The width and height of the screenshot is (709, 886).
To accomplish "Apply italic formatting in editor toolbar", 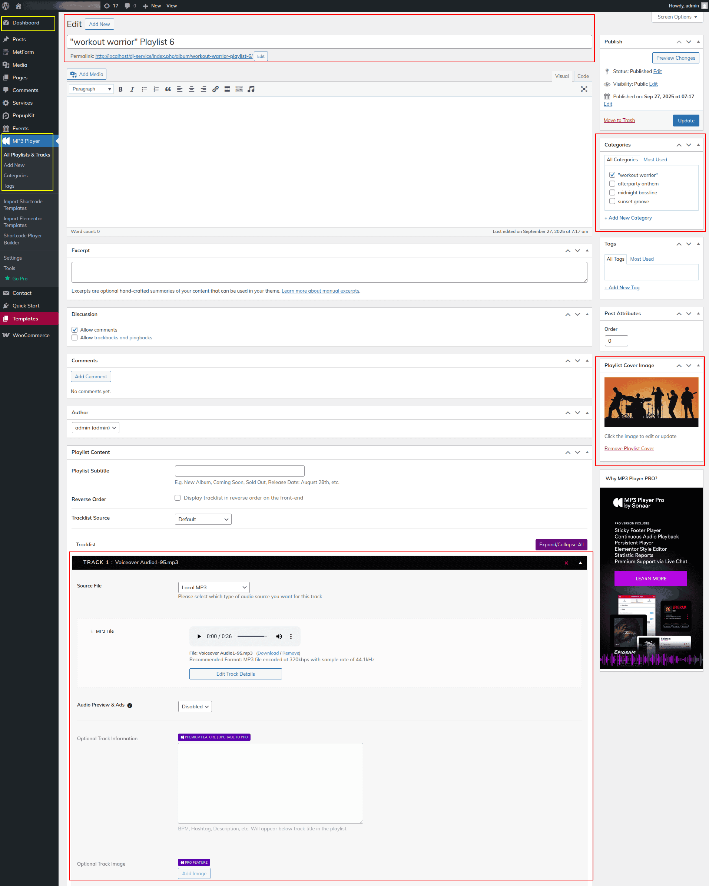I will [x=132, y=89].
